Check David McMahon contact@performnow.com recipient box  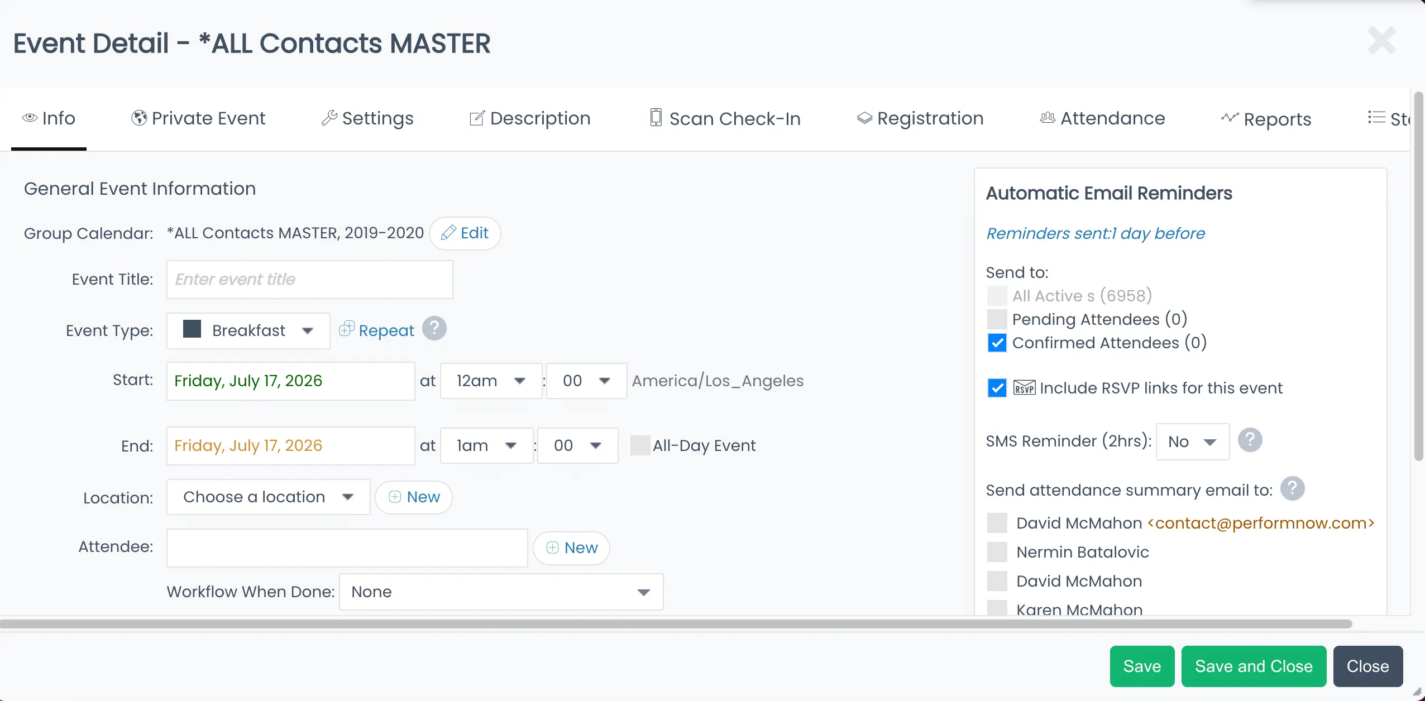pyautogui.click(x=997, y=523)
